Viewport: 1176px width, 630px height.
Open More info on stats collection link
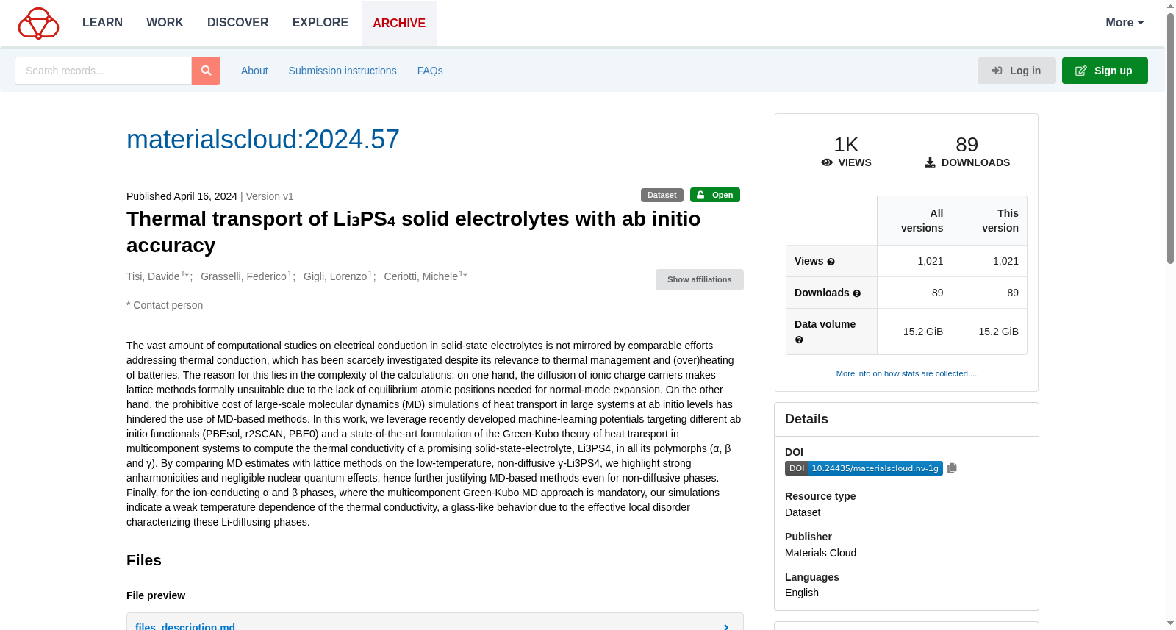(x=906, y=373)
